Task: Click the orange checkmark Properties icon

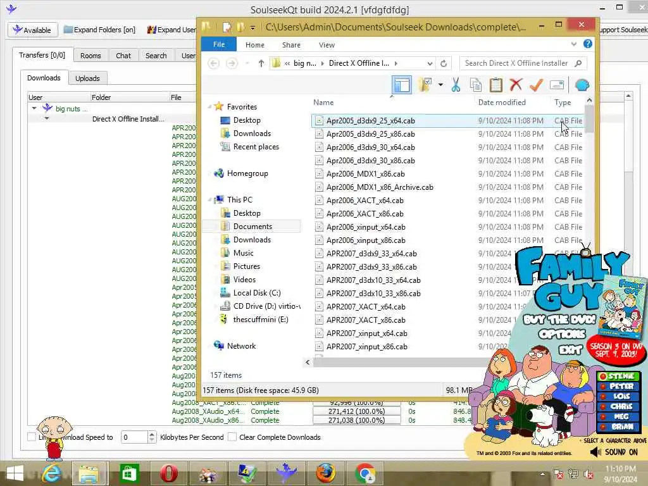Action: 535,85
